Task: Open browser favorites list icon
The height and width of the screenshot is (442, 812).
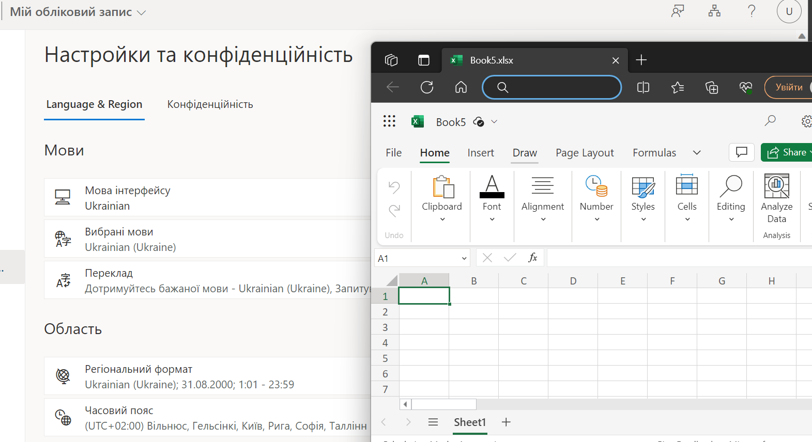Action: pyautogui.click(x=678, y=87)
